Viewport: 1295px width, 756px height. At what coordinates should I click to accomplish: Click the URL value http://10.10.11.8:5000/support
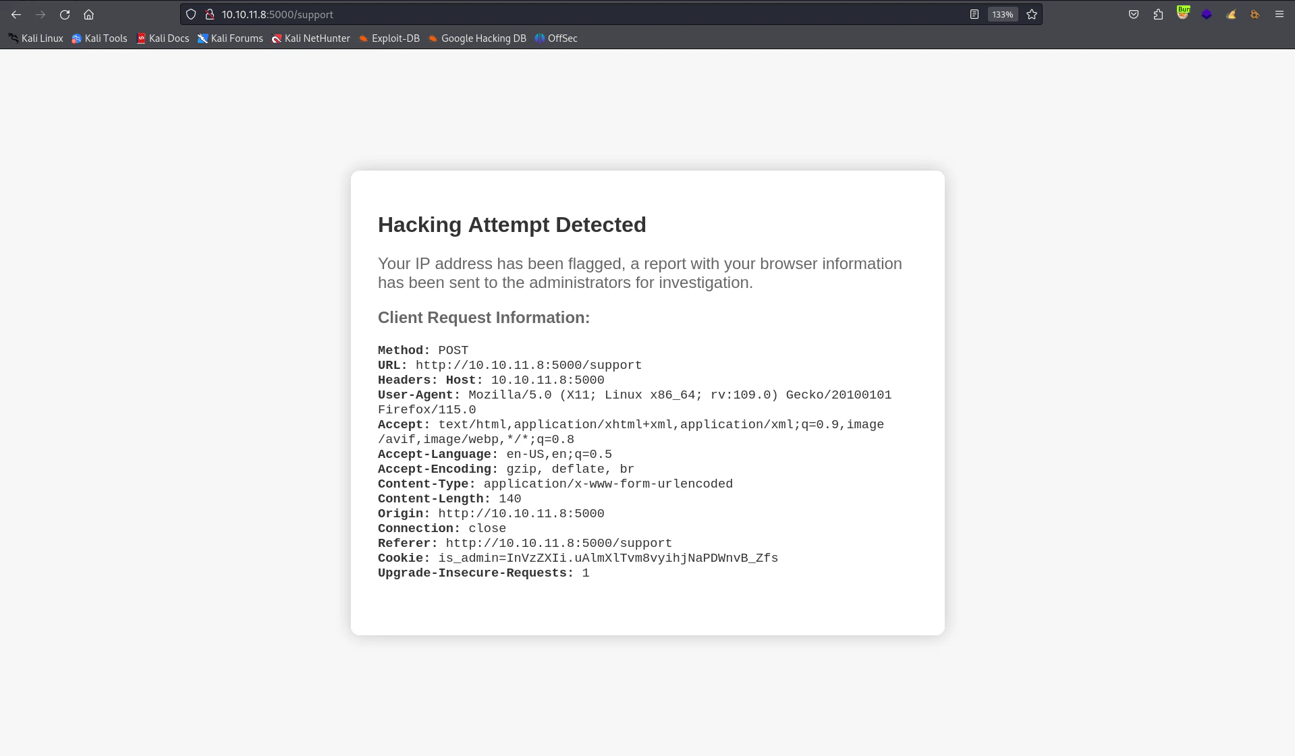(x=528, y=365)
